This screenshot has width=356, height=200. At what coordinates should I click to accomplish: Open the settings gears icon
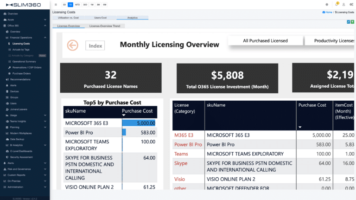pos(351,5)
